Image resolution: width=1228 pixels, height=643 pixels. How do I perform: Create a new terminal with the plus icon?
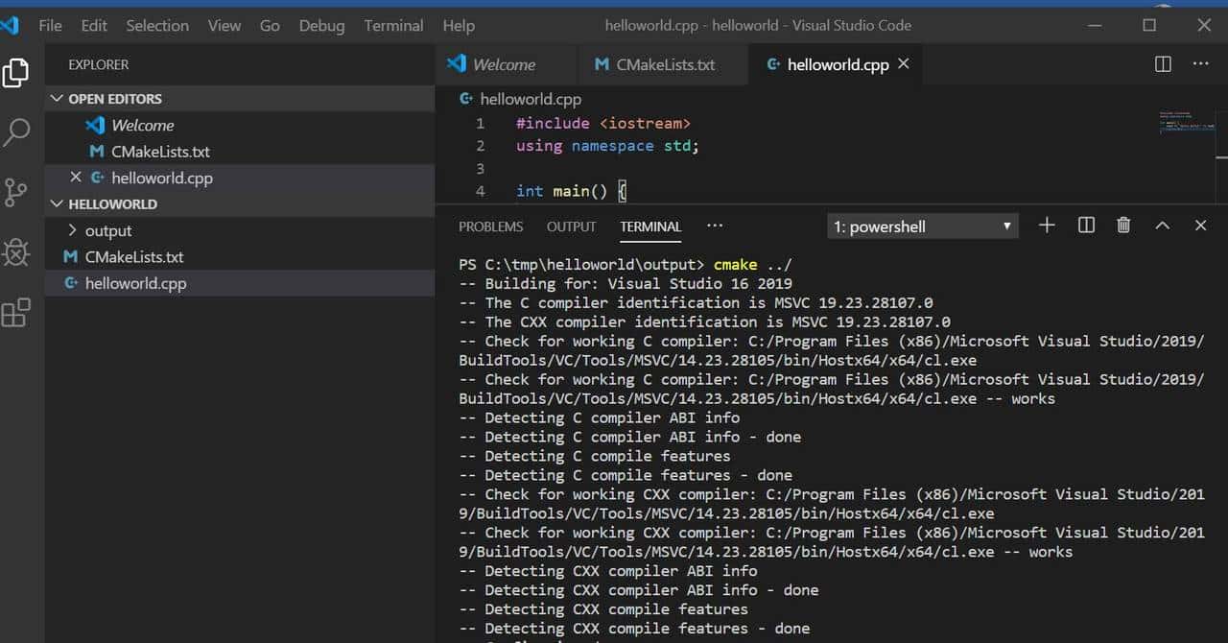click(1046, 225)
